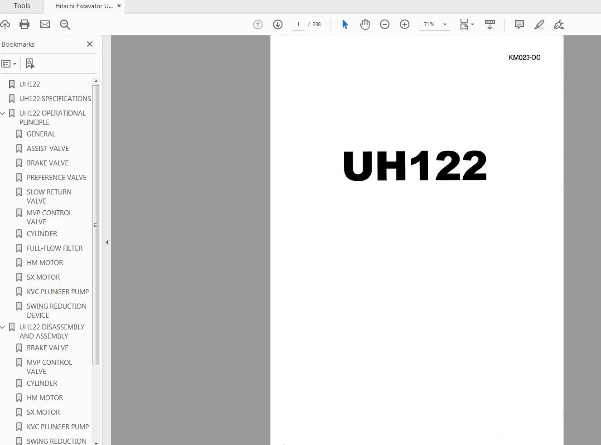Jump to GENERAL bookmark
Screen dimensions: 601x445
[x=41, y=134]
